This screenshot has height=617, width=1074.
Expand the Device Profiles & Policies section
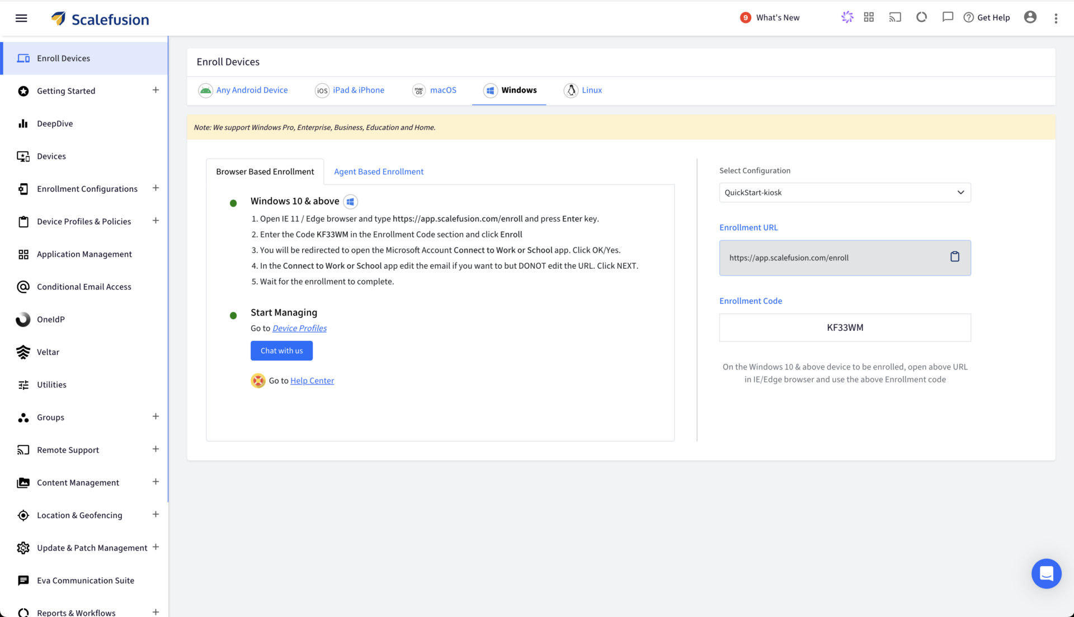click(156, 221)
